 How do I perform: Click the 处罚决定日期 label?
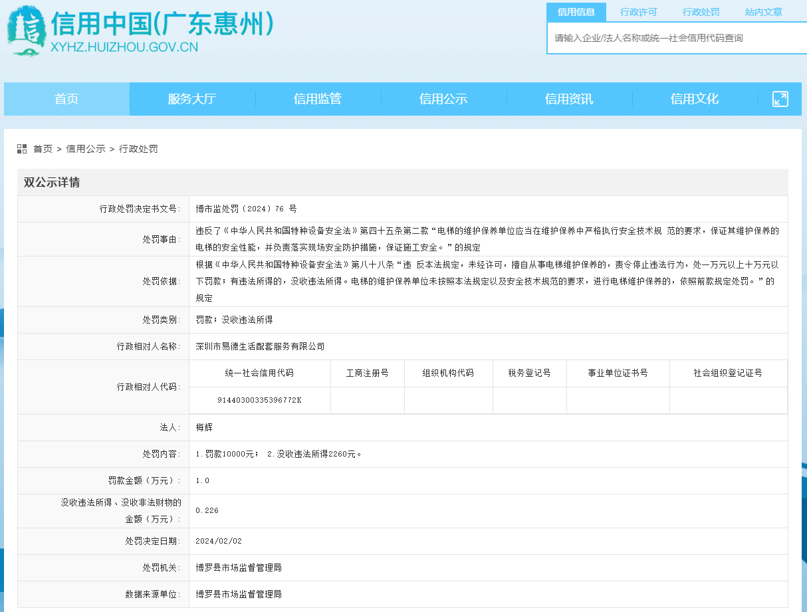coord(153,541)
